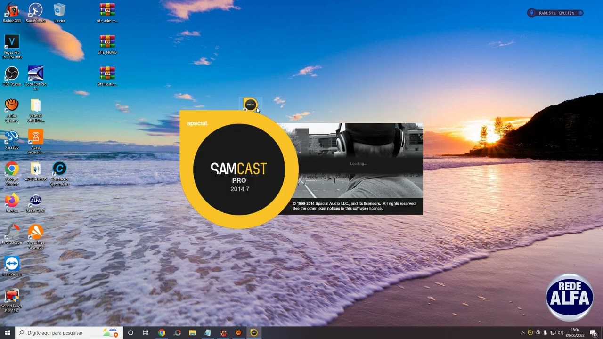Image resolution: width=603 pixels, height=339 pixels.
Task: Click the RAM 51% CPU 18% widget
Action: click(555, 13)
